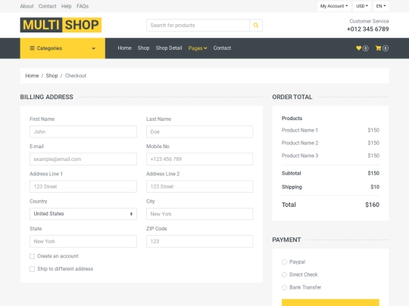This screenshot has height=306, width=409.
Task: Click the Checkout breadcrumb text
Action: 76,76
